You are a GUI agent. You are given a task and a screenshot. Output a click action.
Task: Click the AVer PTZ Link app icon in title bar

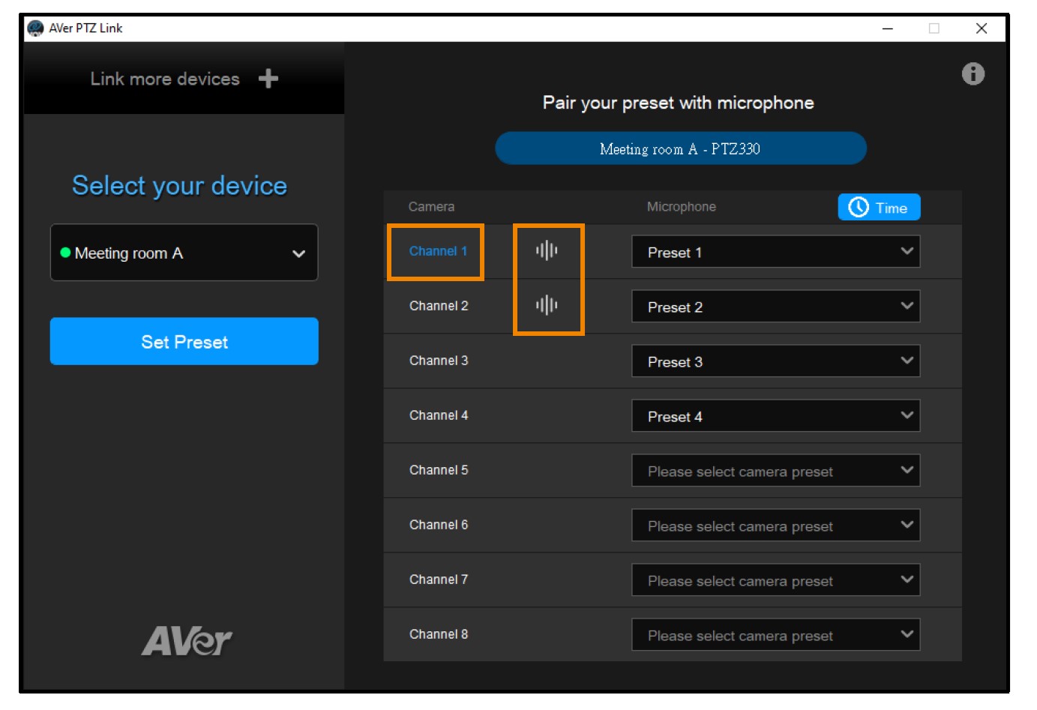coord(35,28)
